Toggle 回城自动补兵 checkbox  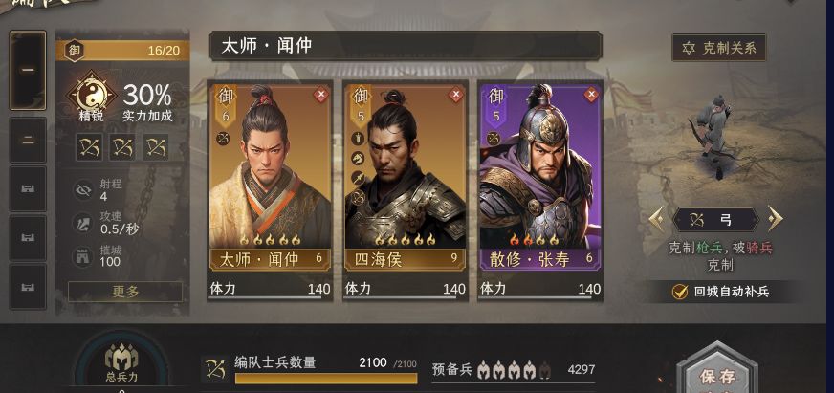click(680, 292)
